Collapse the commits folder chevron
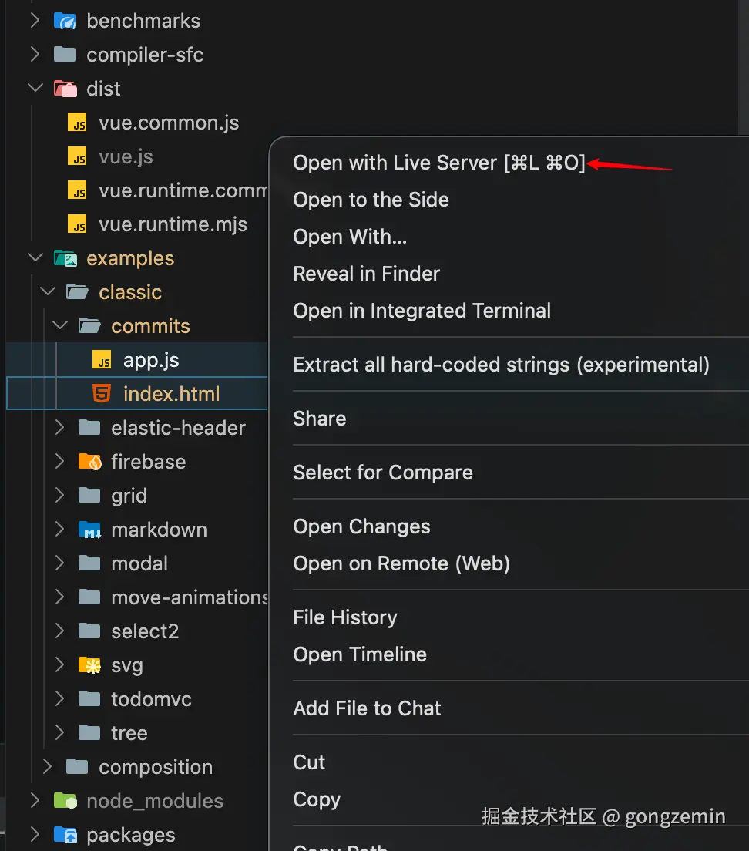This screenshot has height=851, width=749. (x=60, y=326)
